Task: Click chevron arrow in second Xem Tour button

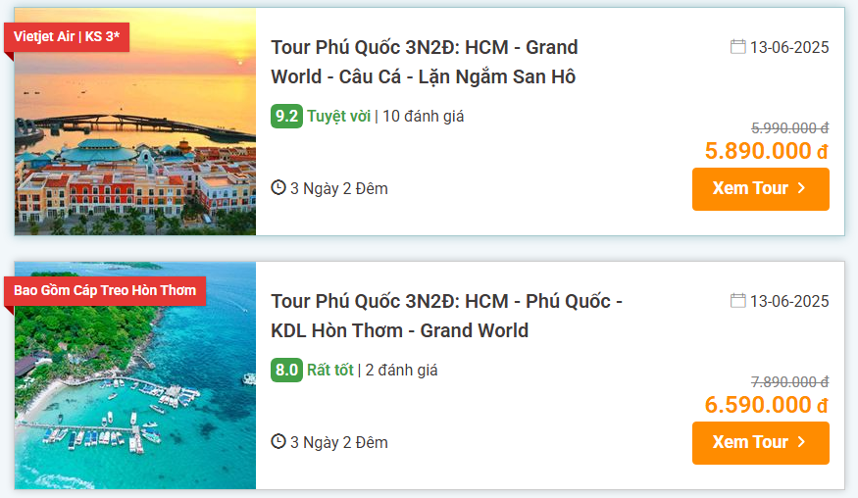Action: click(802, 442)
